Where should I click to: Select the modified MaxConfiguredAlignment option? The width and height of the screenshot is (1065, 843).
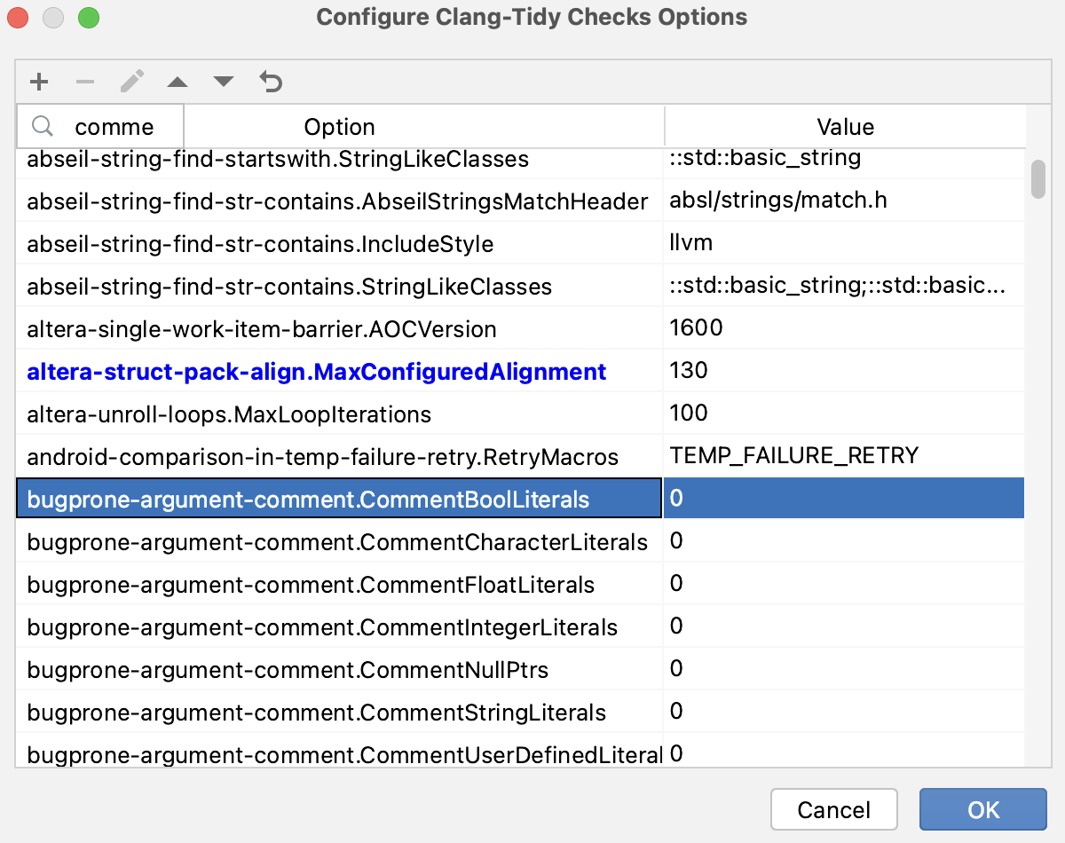(x=312, y=371)
